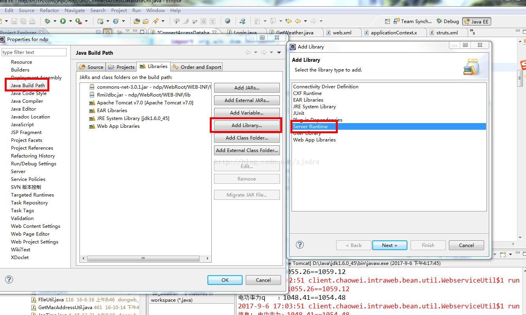Screen dimensions: 526x315
Task: Click the yellow Last Edit Location arrow icon
Action: tap(289, 21)
